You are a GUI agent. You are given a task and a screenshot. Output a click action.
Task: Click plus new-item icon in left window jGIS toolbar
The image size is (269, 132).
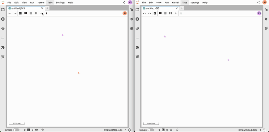[x=41, y=13]
